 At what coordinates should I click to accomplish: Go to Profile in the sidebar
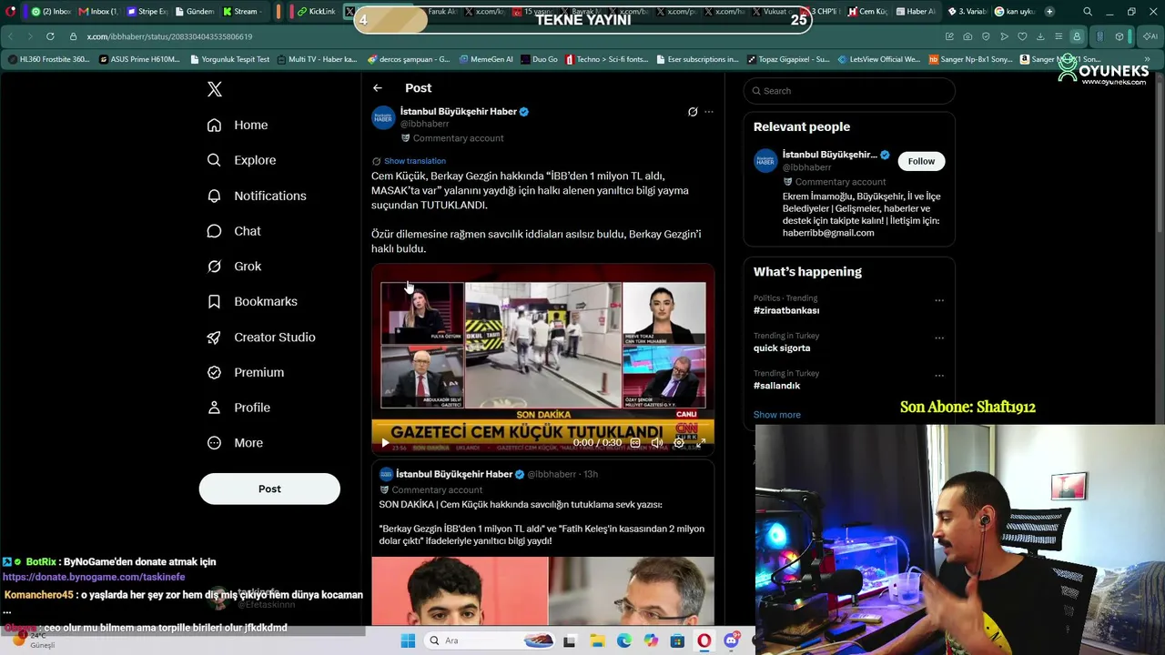click(238, 408)
